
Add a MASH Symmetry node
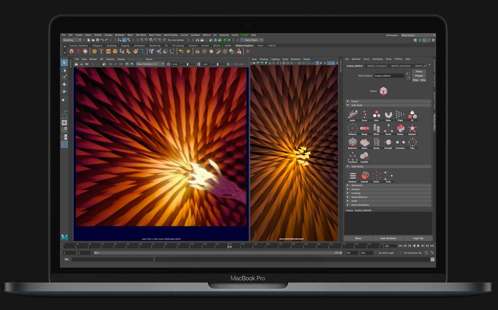click(x=400, y=142)
